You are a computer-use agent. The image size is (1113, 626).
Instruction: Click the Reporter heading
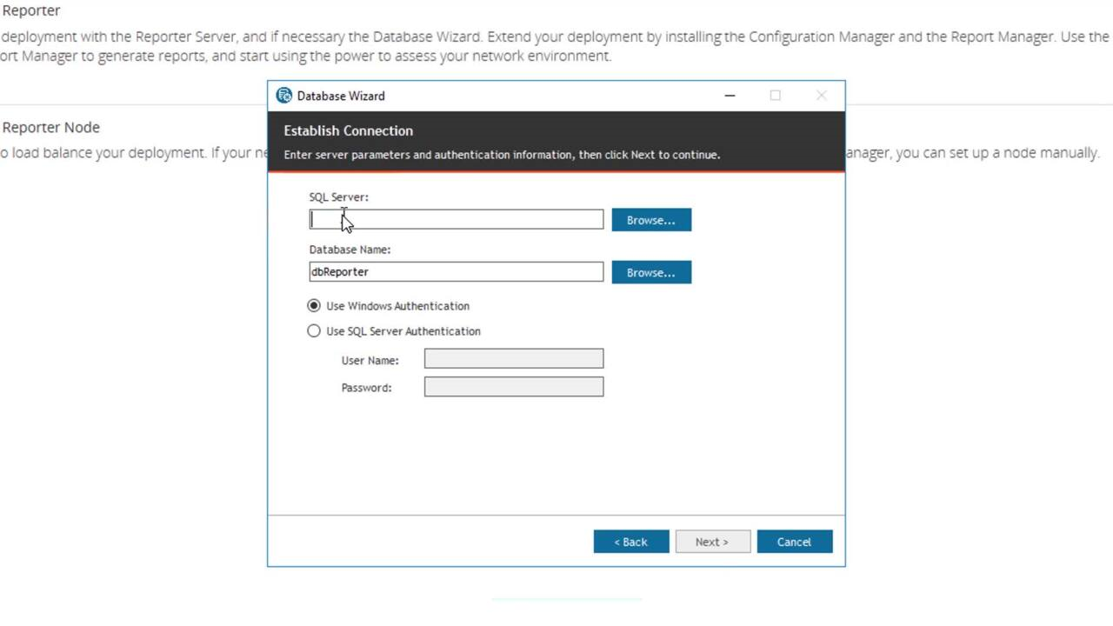31,10
